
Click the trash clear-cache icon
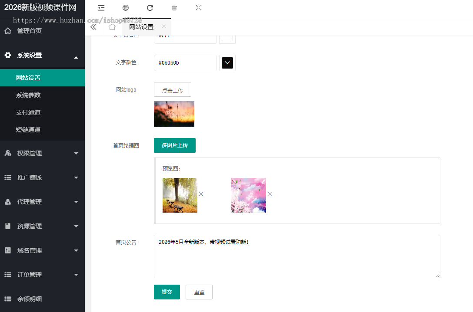(174, 8)
